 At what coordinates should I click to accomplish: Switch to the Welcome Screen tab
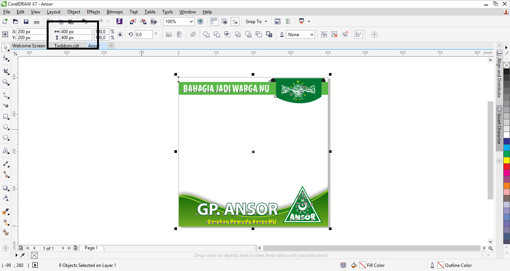pyautogui.click(x=29, y=46)
